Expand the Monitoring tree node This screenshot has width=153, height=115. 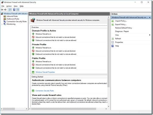click(x=2, y=24)
